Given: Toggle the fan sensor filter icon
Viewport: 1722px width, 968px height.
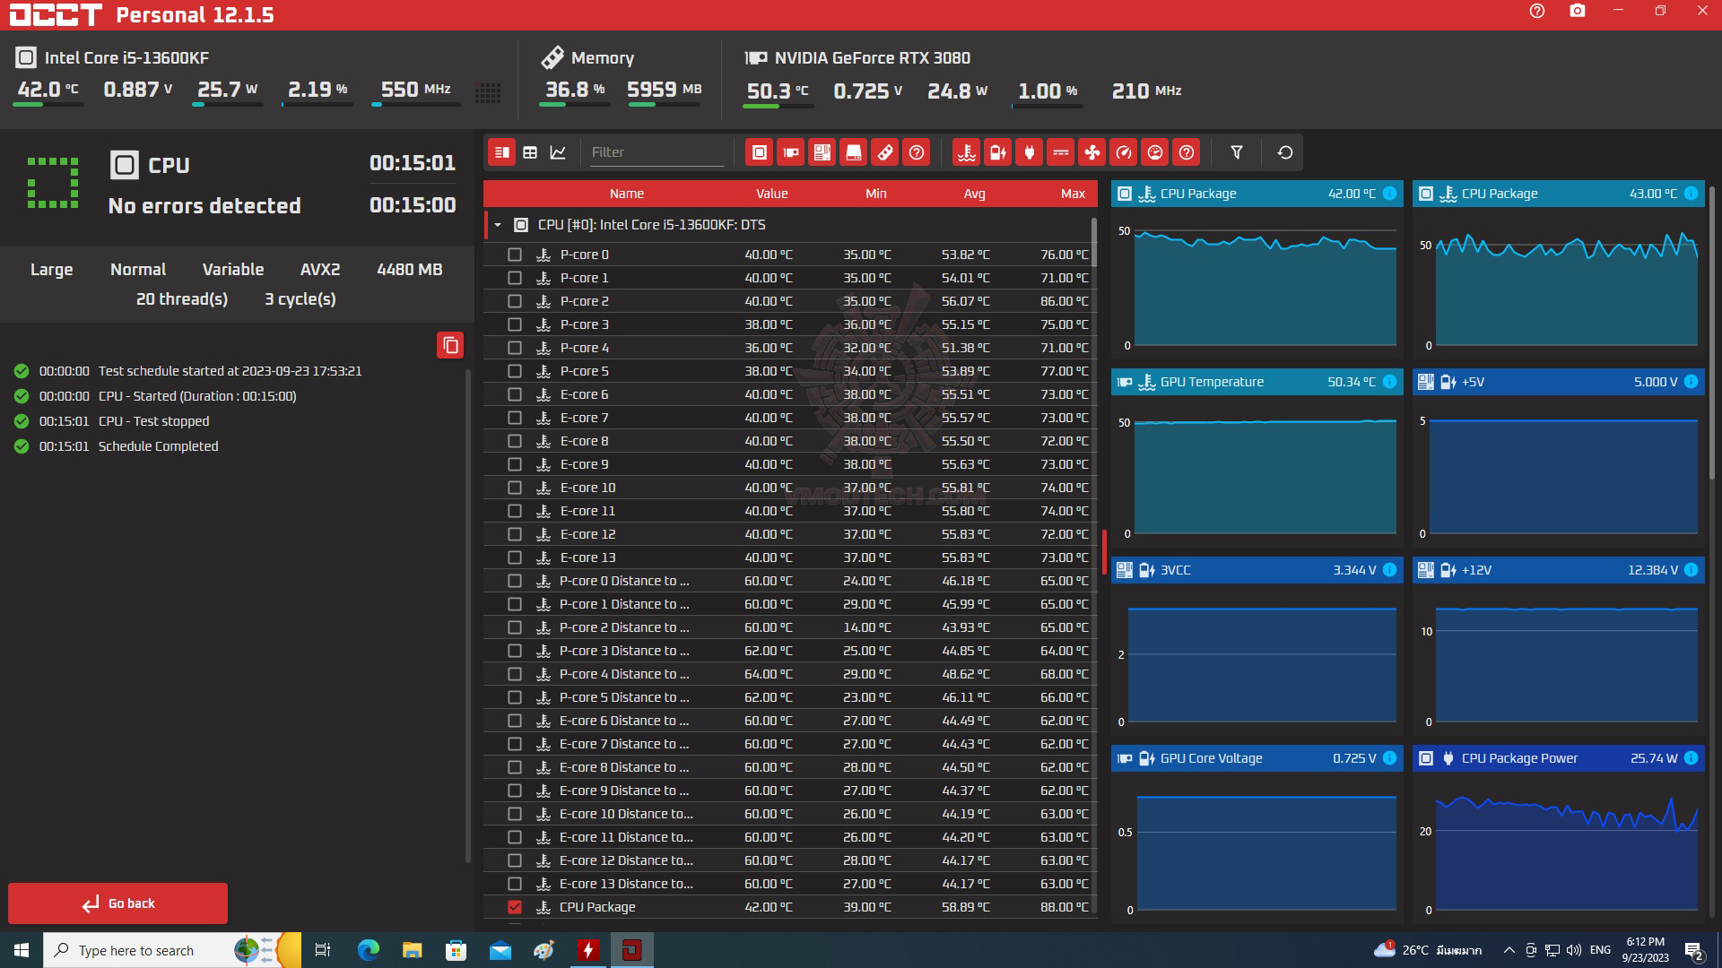Looking at the screenshot, I should (1091, 152).
